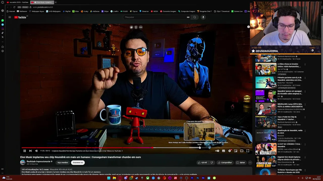Viewport: 323px width, 181px height.
Task: Open Neuralink 'parece um açougue' video title
Action: pyautogui.click(x=290, y=93)
